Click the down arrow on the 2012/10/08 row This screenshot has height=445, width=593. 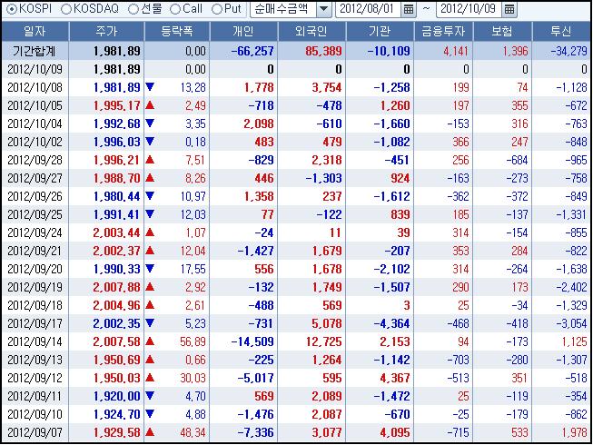(150, 87)
